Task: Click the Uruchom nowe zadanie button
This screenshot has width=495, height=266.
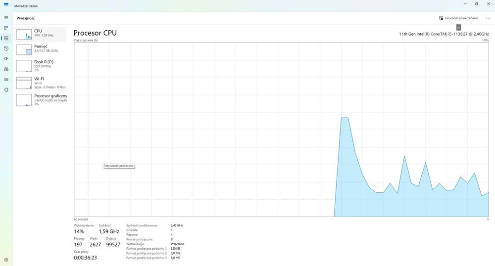Action: pos(458,18)
